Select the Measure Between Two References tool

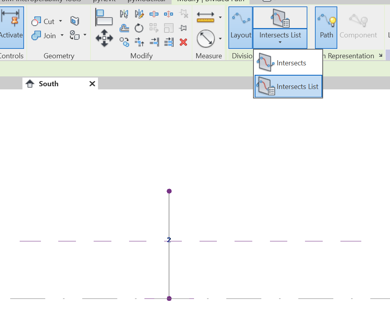pyautogui.click(x=206, y=39)
